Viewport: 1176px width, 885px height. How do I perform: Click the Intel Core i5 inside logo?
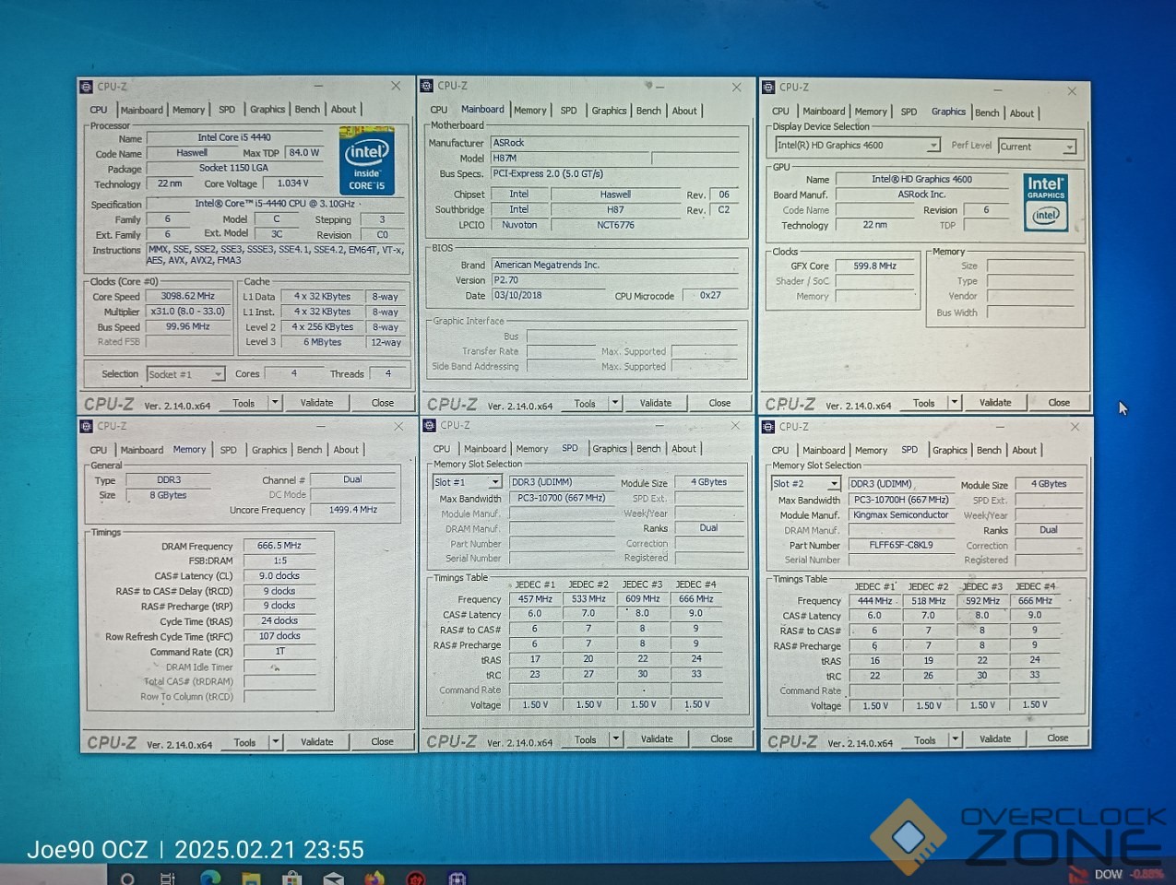[366, 162]
